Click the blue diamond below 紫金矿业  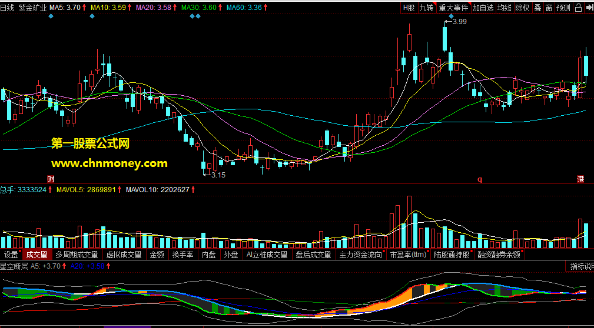pos(51,16)
